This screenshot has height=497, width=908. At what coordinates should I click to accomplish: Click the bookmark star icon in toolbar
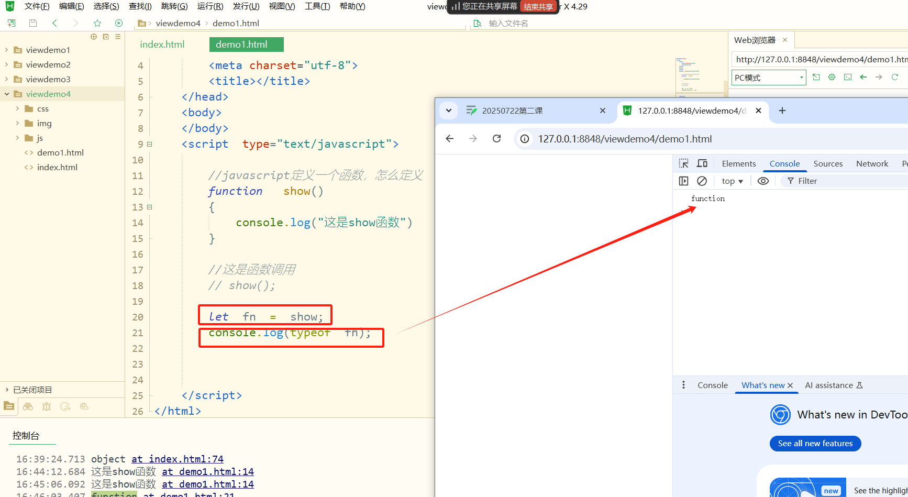point(97,23)
